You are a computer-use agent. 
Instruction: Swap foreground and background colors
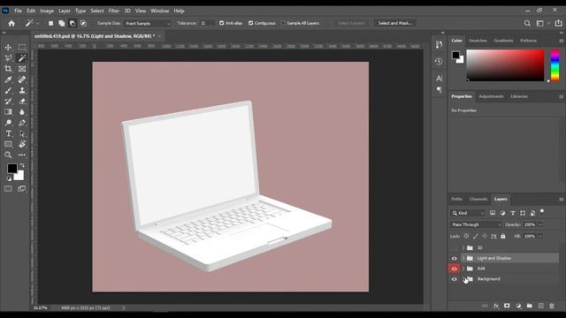22,165
